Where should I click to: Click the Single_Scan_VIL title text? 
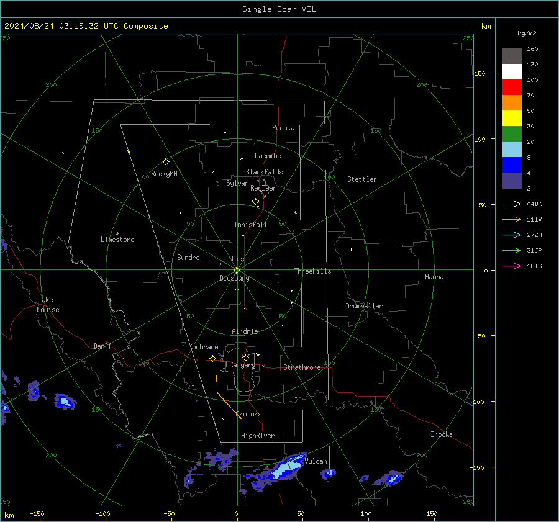pos(279,9)
